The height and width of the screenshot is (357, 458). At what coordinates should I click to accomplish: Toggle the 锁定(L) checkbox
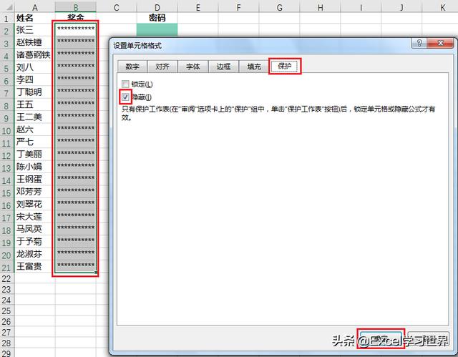[125, 84]
